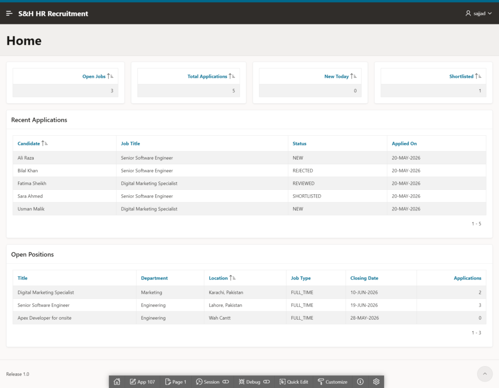Select the Sara Ahmed candidate cell
Image resolution: width=499 pixels, height=388 pixels.
(65, 196)
